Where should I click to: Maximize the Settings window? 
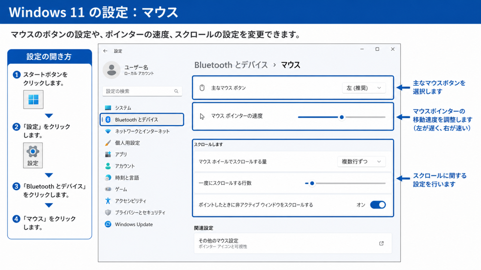[x=377, y=49]
